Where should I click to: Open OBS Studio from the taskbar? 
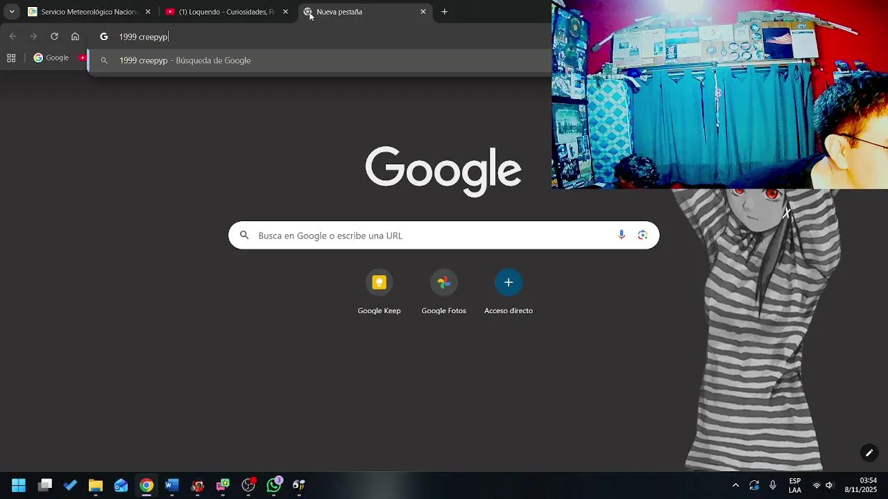[x=248, y=485]
